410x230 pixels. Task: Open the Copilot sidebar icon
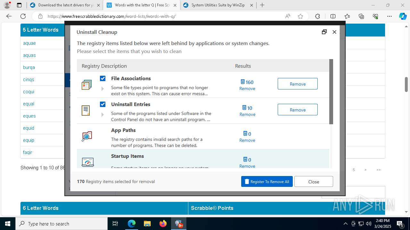click(403, 16)
